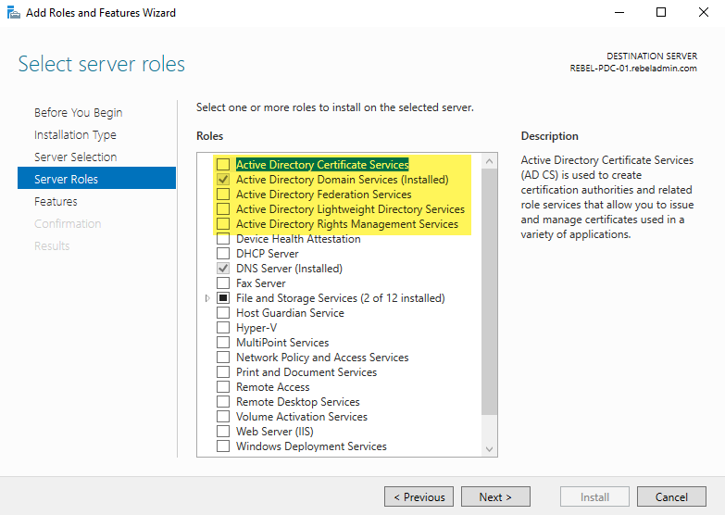Image resolution: width=725 pixels, height=515 pixels.
Task: Enable the MultiPoint Services checkbox
Action: coord(223,343)
